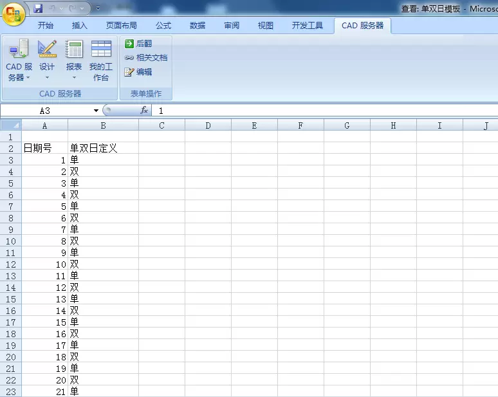This screenshot has width=498, height=397.
Task: Open the 开发工具 tab
Action: [308, 26]
